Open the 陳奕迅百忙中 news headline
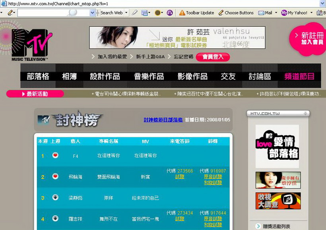This screenshot has width=326, height=230. pyautogui.click(x=209, y=94)
